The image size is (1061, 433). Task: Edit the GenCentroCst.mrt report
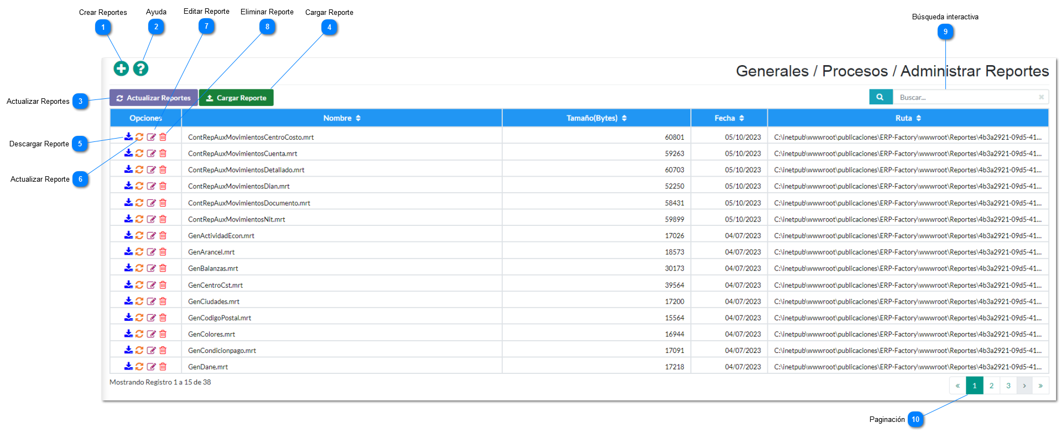click(151, 285)
